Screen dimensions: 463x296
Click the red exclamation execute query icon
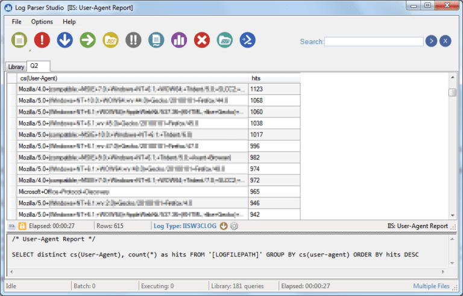42,40
